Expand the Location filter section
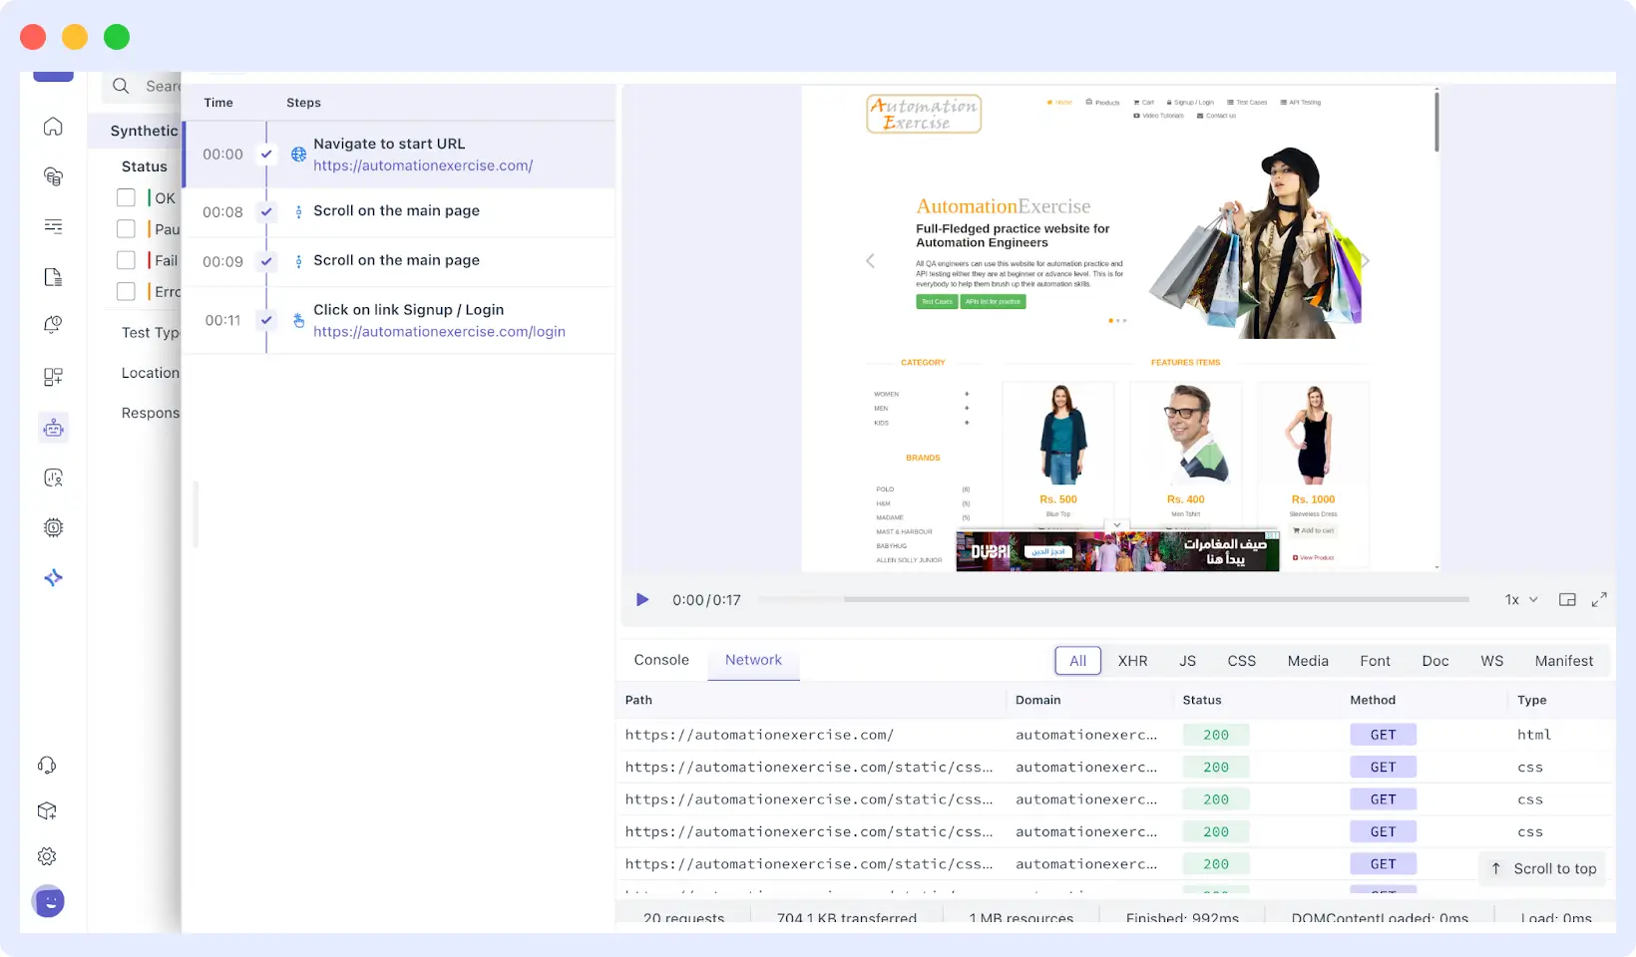Screen dimensions: 1636x957 coord(150,372)
